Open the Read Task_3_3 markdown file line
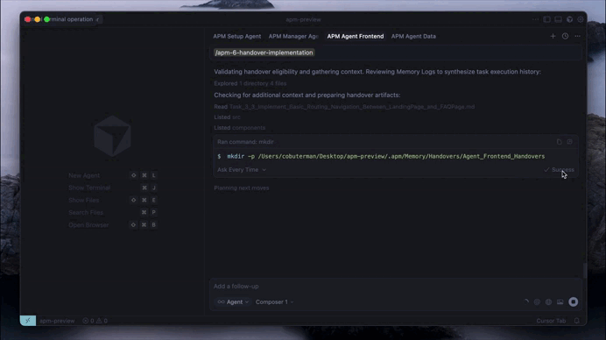Image resolution: width=606 pixels, height=340 pixels. pyautogui.click(x=344, y=107)
